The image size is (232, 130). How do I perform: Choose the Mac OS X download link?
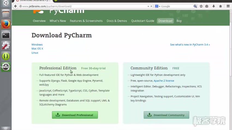[x=37, y=48]
